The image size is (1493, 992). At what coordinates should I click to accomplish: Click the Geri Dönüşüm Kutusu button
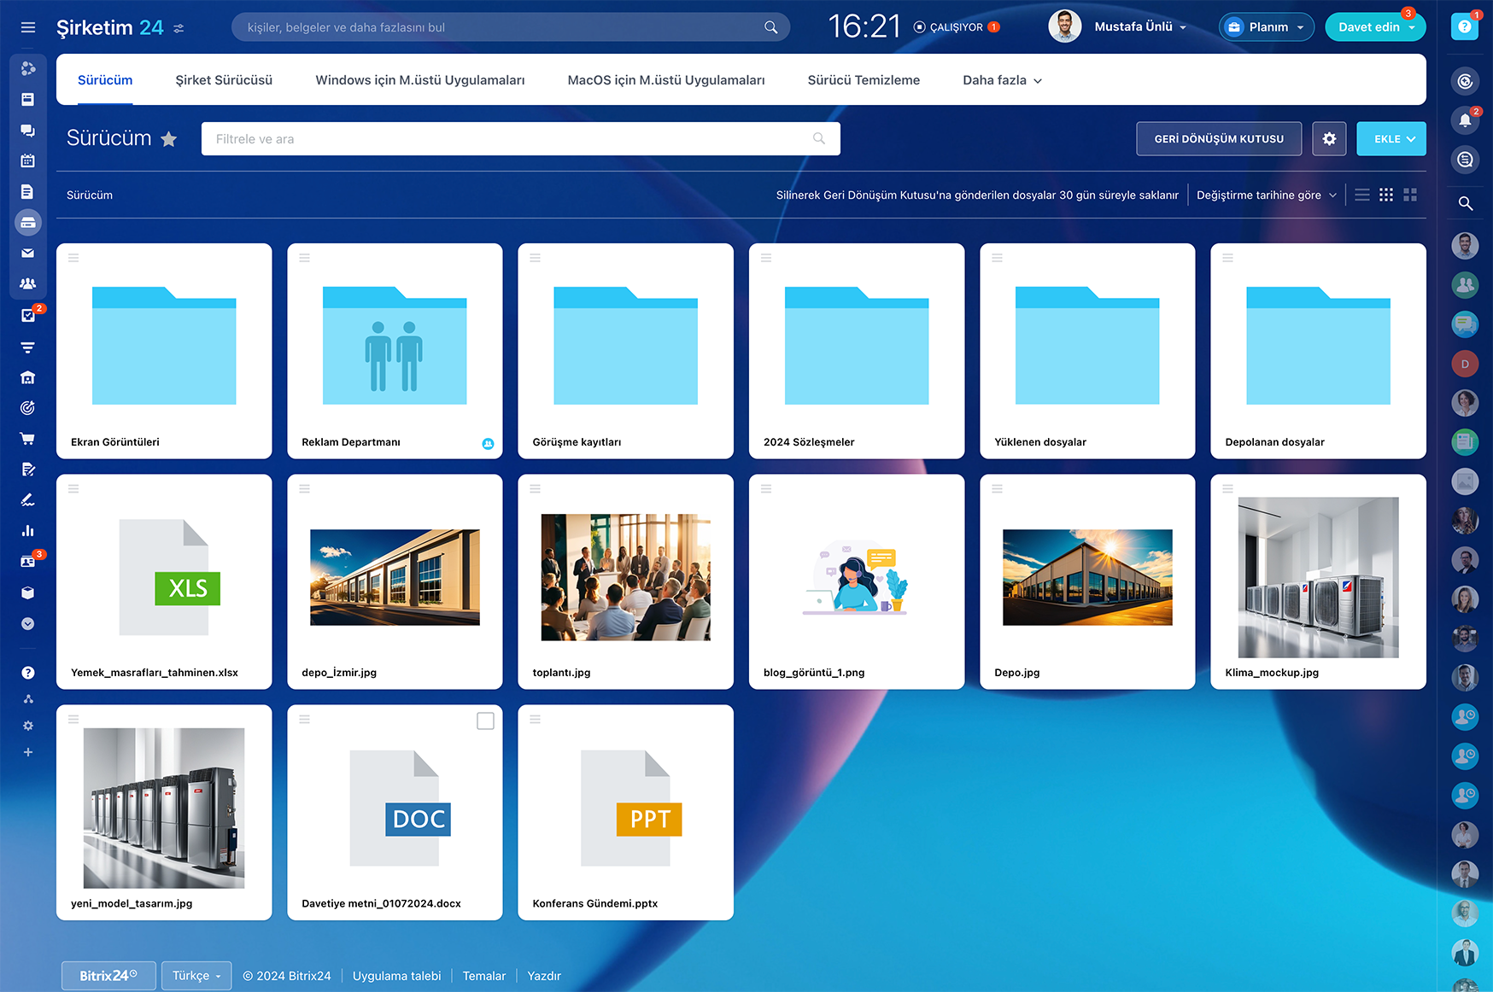coord(1218,139)
